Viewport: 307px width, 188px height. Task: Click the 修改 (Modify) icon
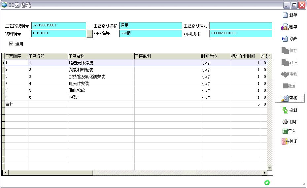285,39
